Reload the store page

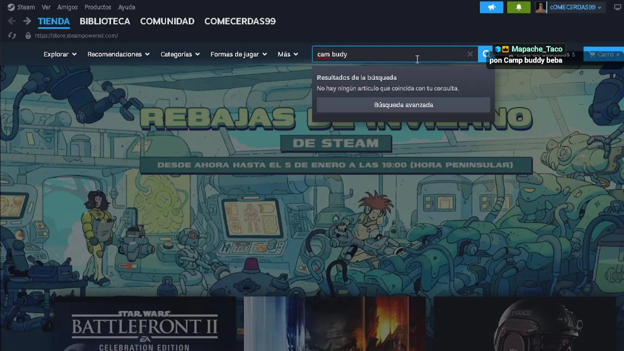(13, 36)
